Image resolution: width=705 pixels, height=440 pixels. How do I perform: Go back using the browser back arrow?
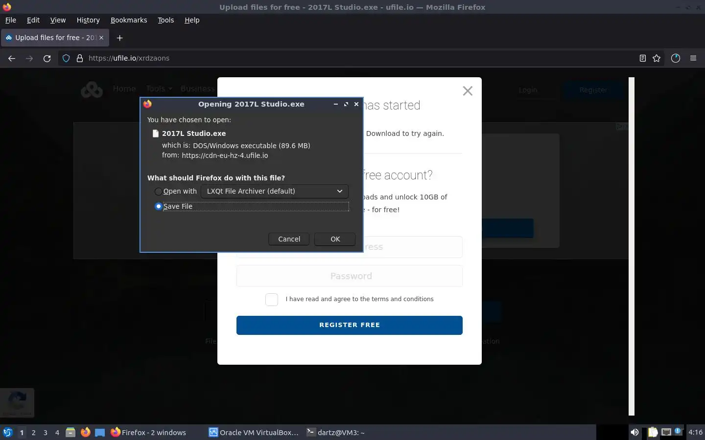pos(12,58)
